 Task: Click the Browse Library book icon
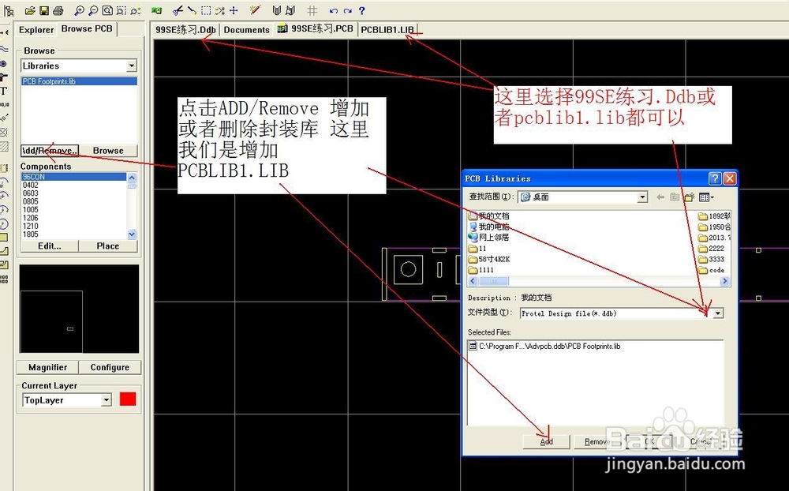tap(290, 10)
